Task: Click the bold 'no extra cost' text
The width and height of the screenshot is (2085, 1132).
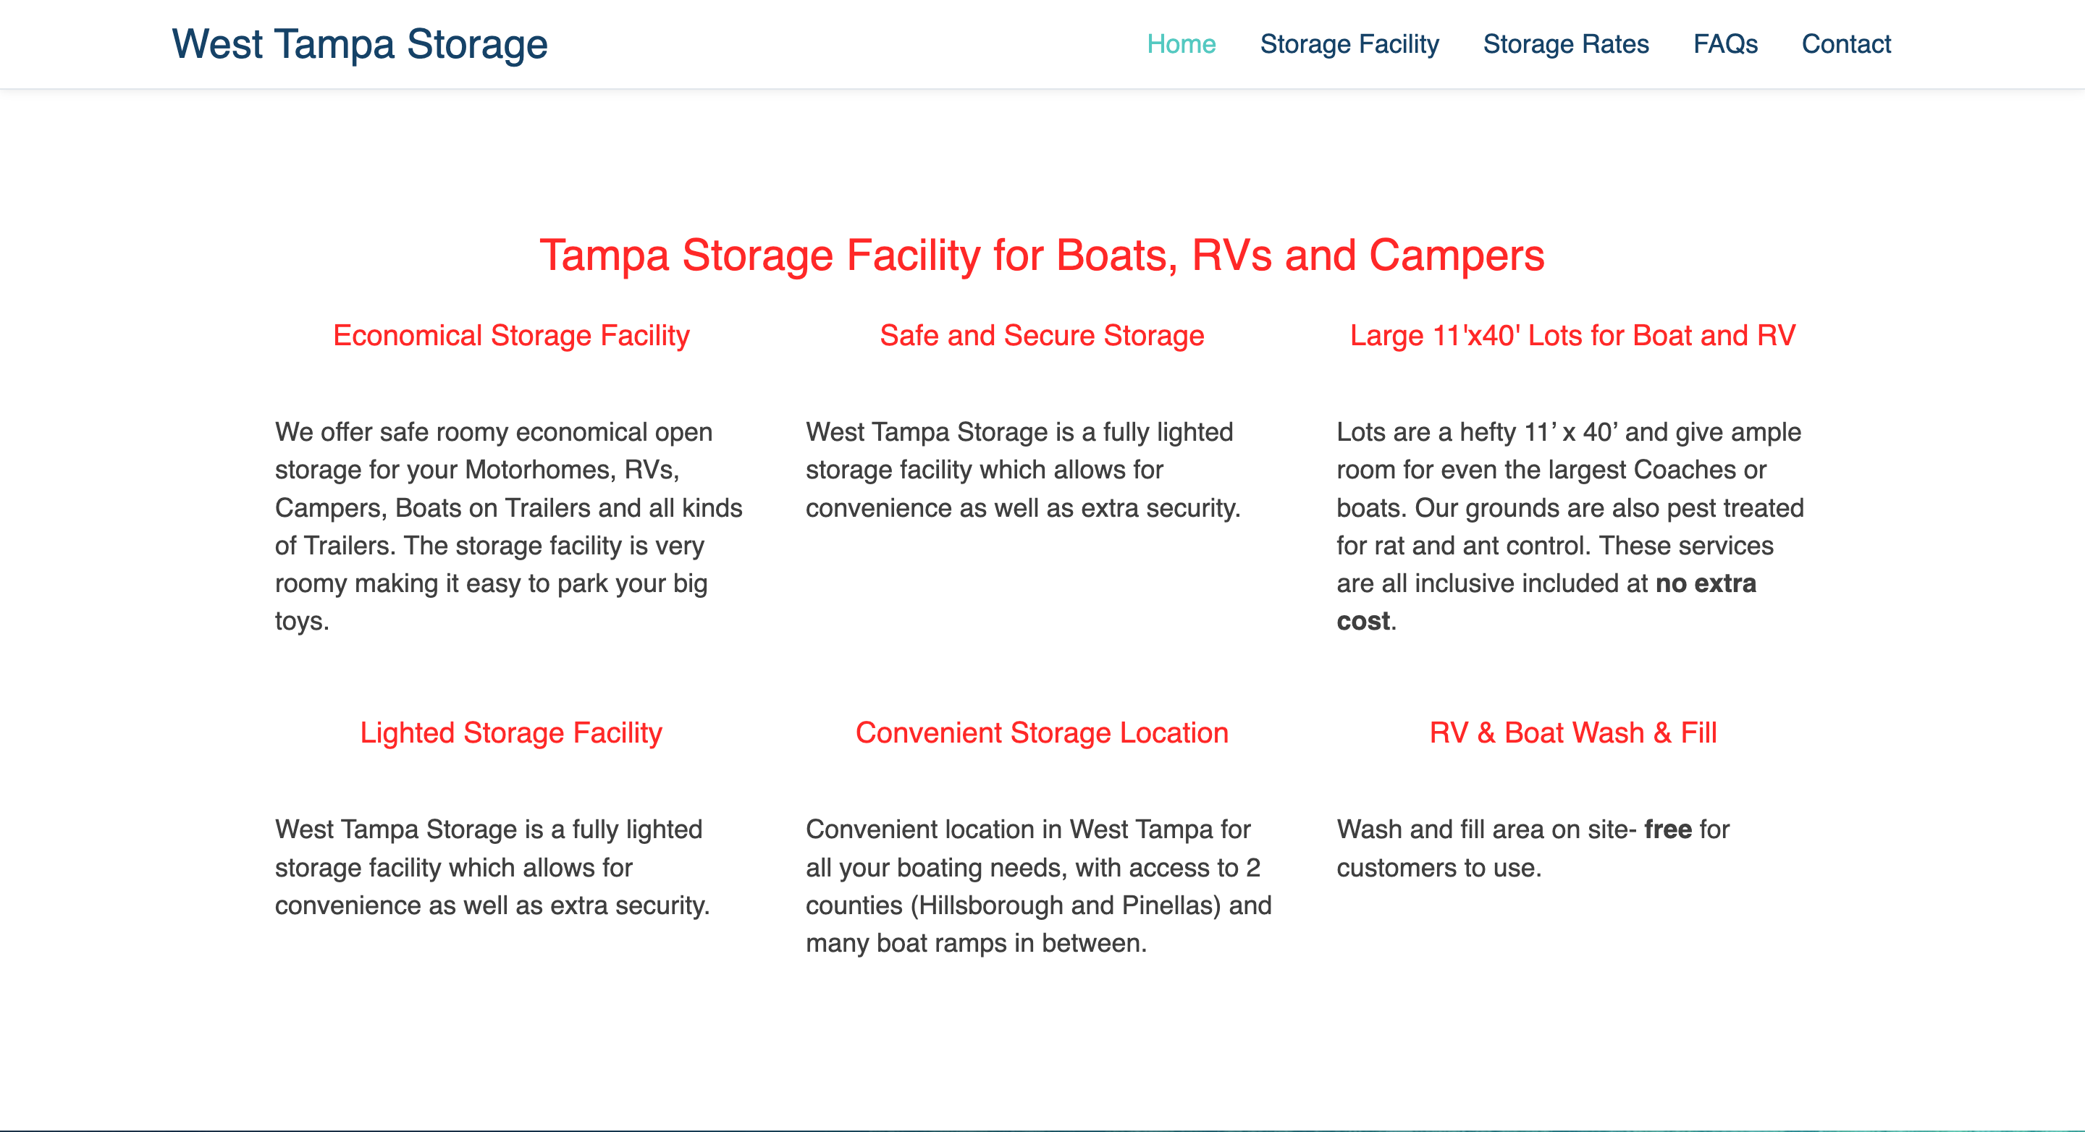Action: coord(1706,583)
